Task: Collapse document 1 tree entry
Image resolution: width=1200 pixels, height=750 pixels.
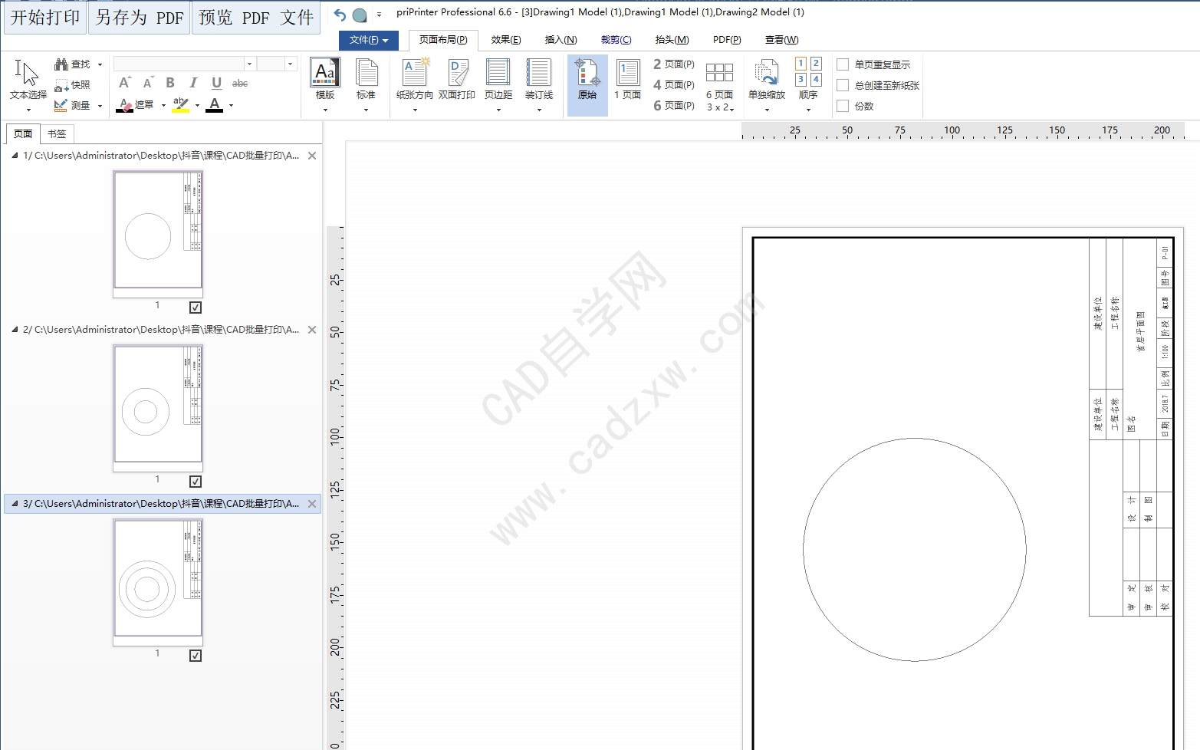Action: 15,155
